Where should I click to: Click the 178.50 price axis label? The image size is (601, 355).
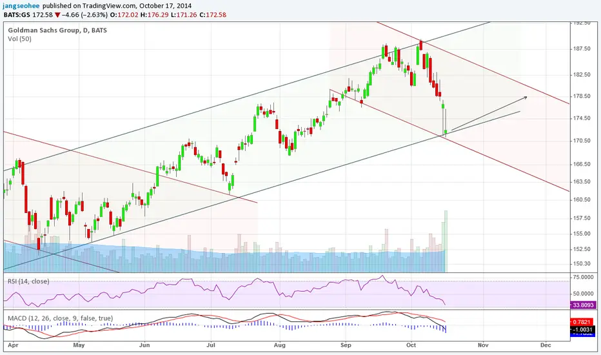pyautogui.click(x=582, y=96)
